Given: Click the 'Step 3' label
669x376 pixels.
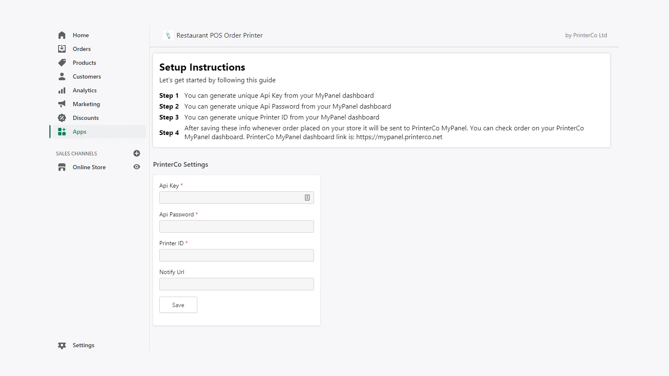Looking at the screenshot, I should [x=169, y=117].
